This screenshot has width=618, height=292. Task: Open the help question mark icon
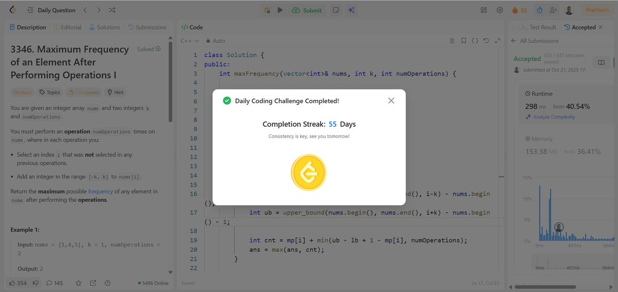(107, 283)
